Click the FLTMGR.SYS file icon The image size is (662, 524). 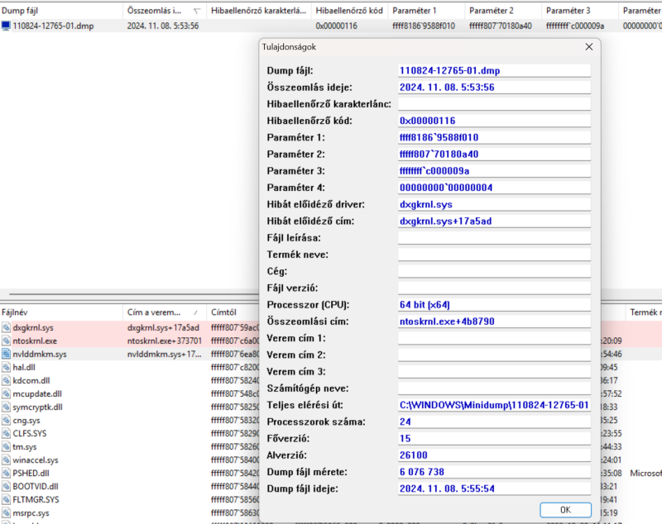(6, 499)
